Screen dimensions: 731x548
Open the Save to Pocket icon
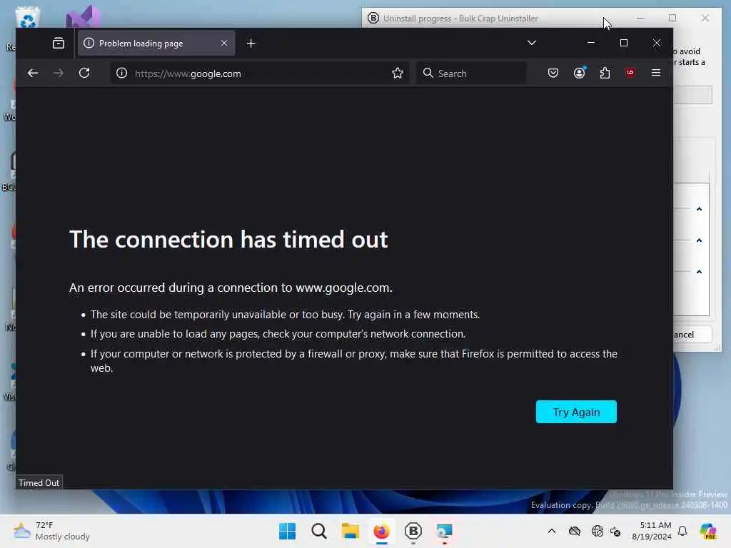(553, 73)
